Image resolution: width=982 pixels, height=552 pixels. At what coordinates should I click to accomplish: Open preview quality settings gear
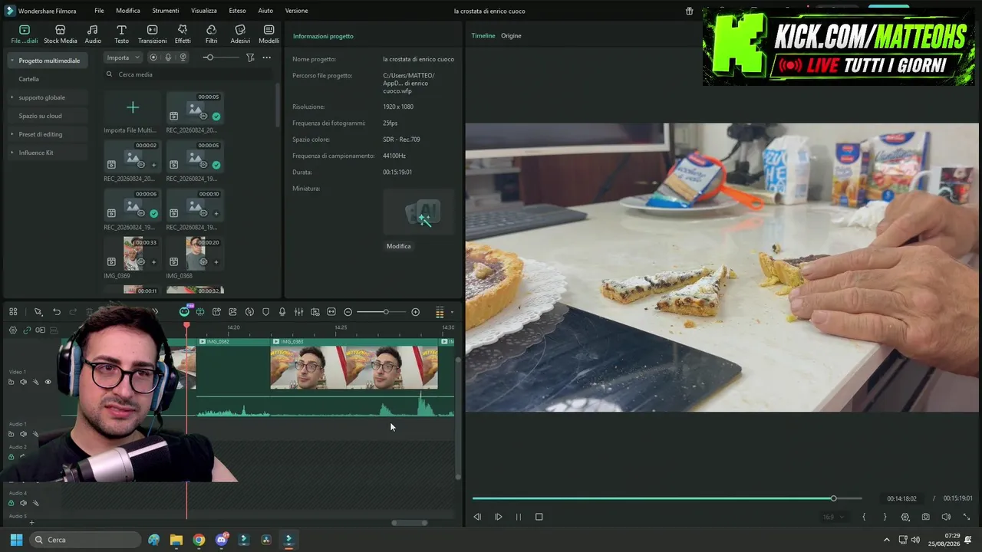(905, 517)
